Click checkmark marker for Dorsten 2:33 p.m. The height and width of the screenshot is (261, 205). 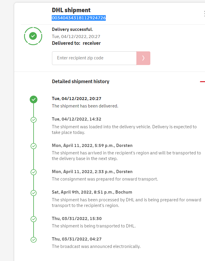(34, 172)
